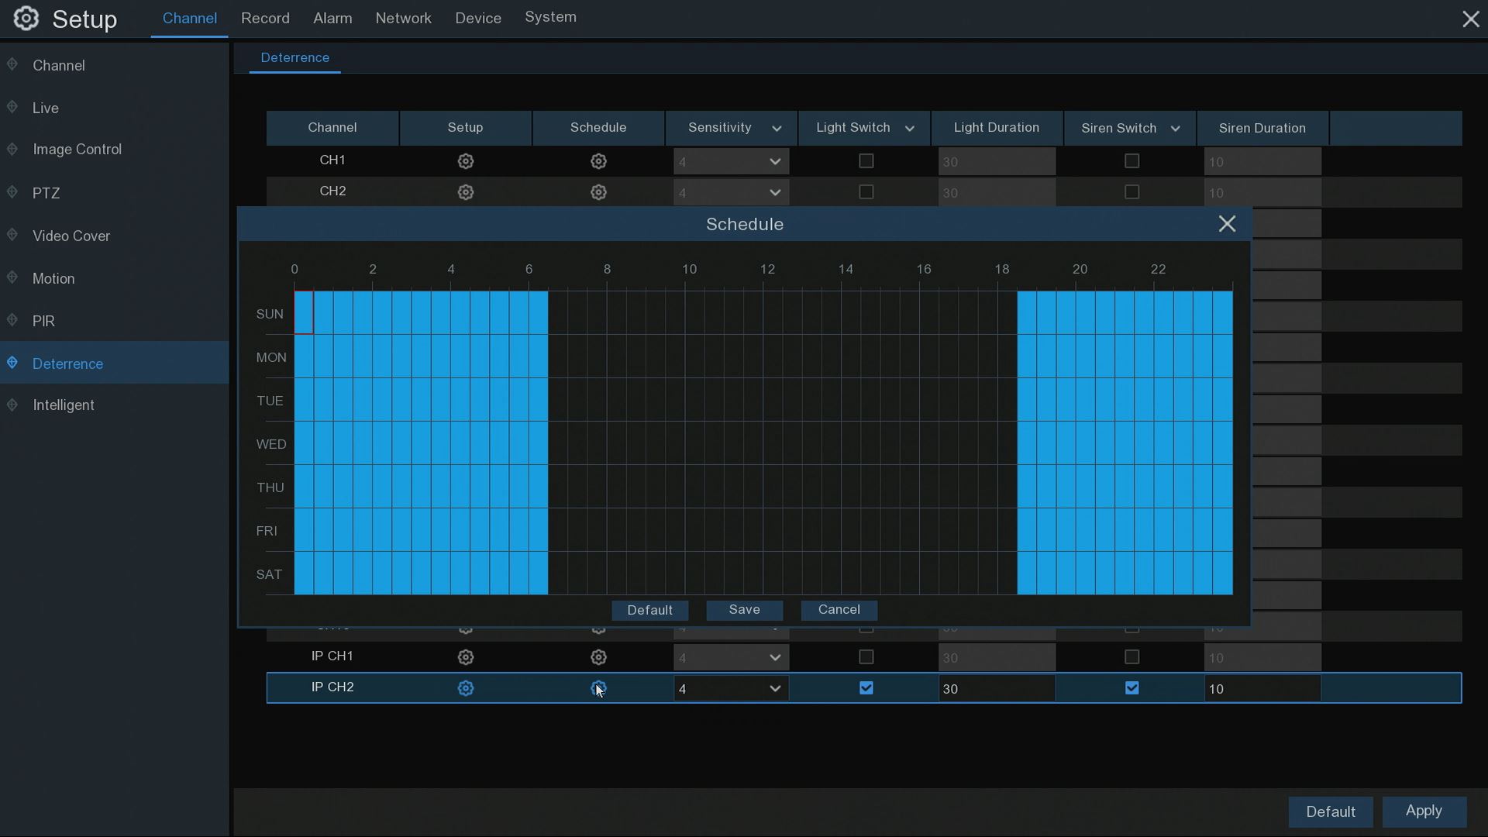The image size is (1488, 837).
Task: Click Apply at the bottom right
Action: [x=1424, y=811]
